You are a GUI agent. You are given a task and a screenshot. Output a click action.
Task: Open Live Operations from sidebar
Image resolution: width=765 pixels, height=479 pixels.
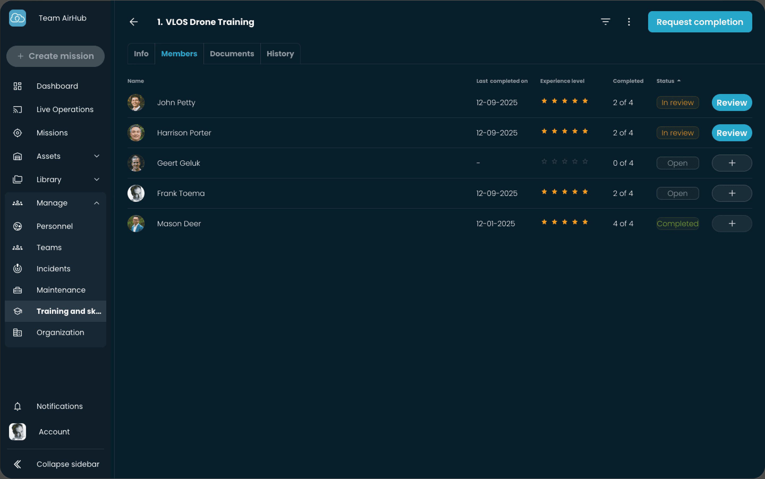pos(65,109)
